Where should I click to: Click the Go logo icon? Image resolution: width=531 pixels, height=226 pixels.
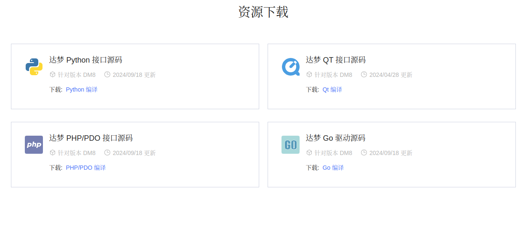coord(290,145)
